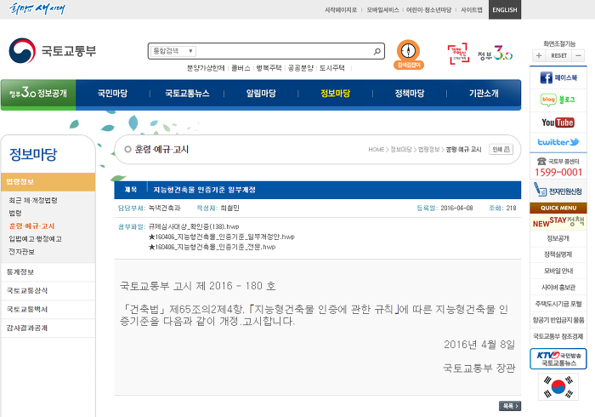Click the 시작페이지로 link
The width and height of the screenshot is (595, 417).
(341, 10)
